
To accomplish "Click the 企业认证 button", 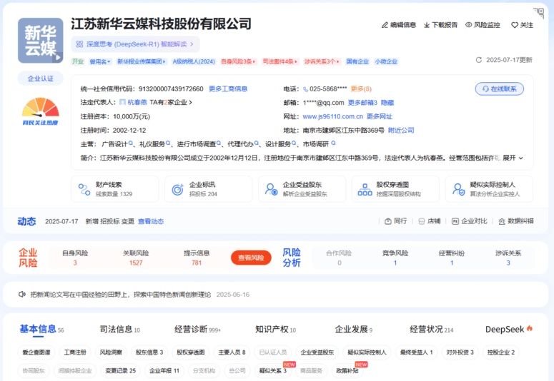I will click(41, 78).
